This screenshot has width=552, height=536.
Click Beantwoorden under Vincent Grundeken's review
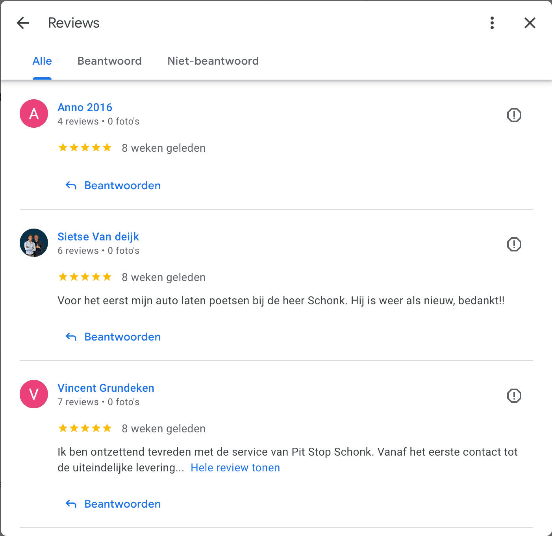(122, 504)
